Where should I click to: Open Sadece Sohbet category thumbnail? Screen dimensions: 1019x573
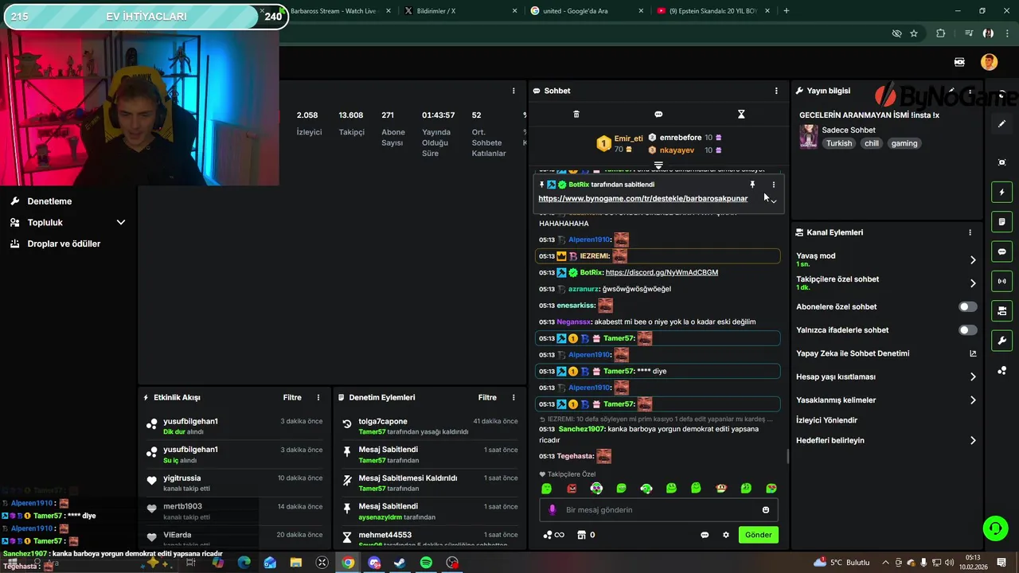(x=809, y=137)
